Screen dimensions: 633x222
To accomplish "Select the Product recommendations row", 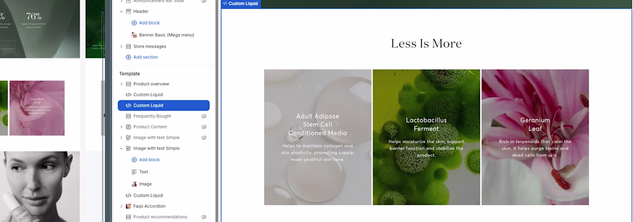I will [163, 217].
